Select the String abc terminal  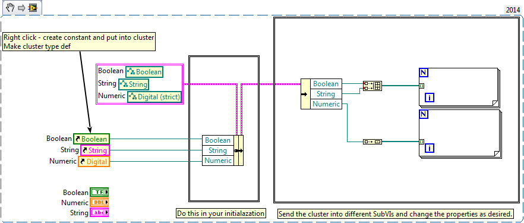[x=99, y=213]
